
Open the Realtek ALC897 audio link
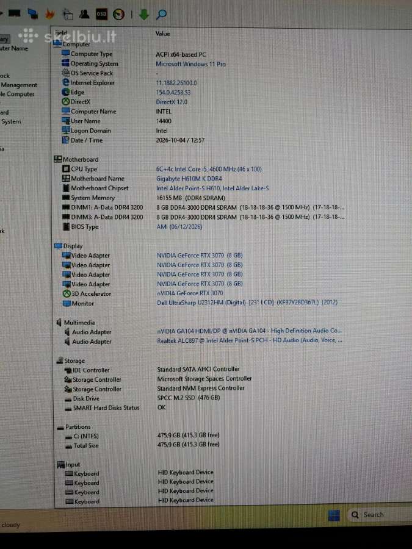pyautogui.click(x=250, y=340)
